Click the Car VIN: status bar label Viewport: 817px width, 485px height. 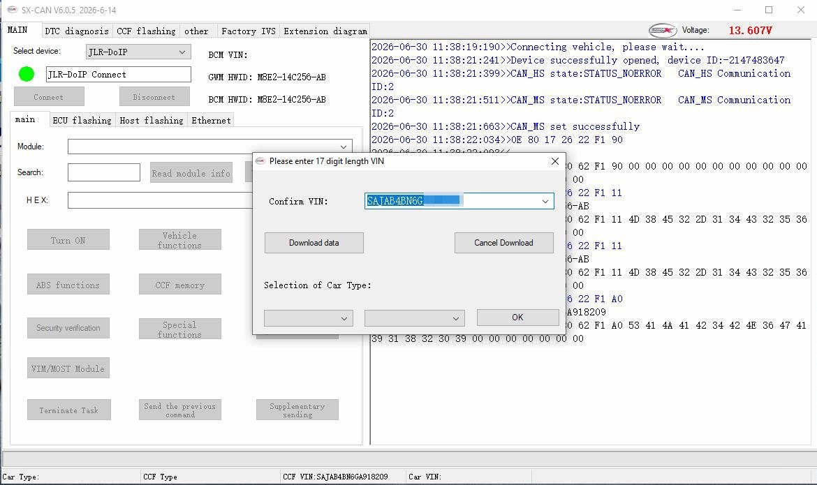(x=425, y=477)
